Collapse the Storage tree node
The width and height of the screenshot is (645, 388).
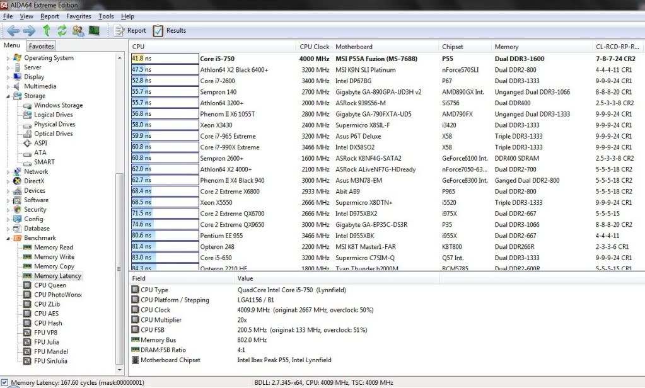(x=8, y=96)
